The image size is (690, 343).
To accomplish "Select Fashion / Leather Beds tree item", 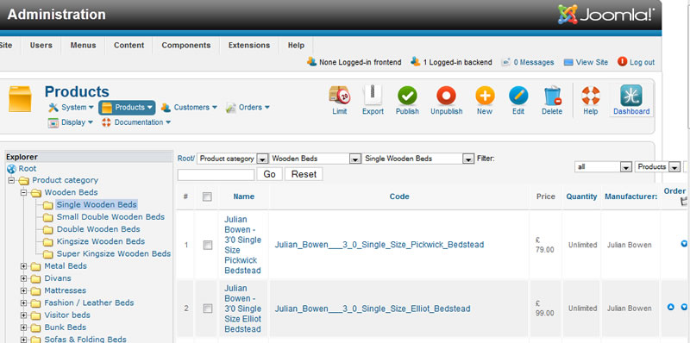I will click(x=89, y=303).
